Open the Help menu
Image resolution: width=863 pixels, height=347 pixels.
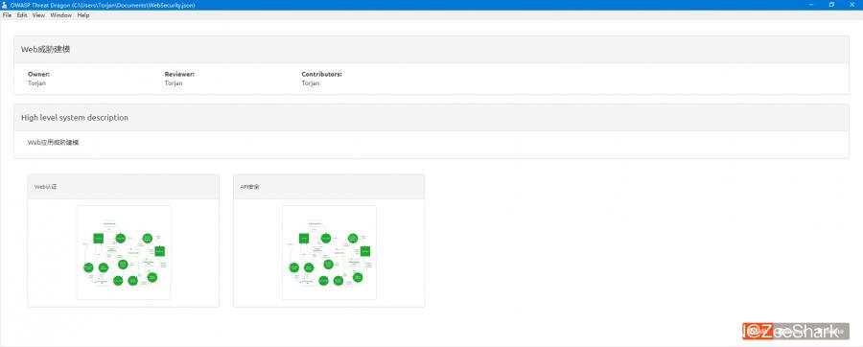(83, 15)
